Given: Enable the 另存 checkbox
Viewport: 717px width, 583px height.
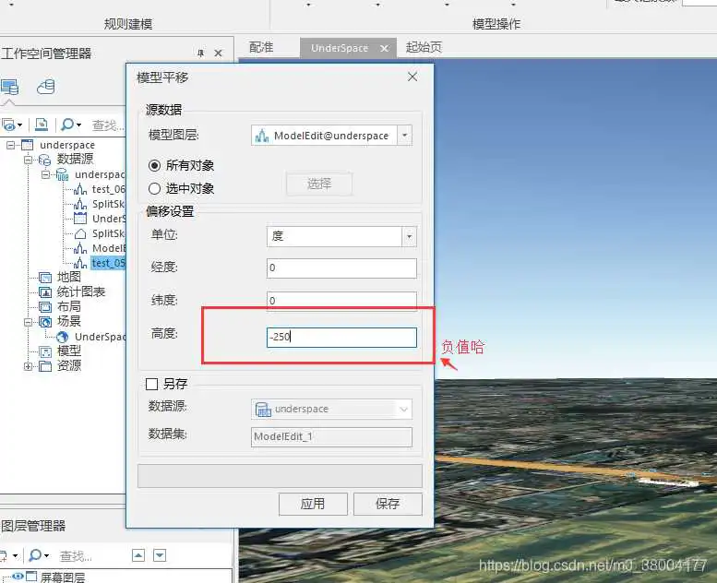Looking at the screenshot, I should [x=152, y=384].
